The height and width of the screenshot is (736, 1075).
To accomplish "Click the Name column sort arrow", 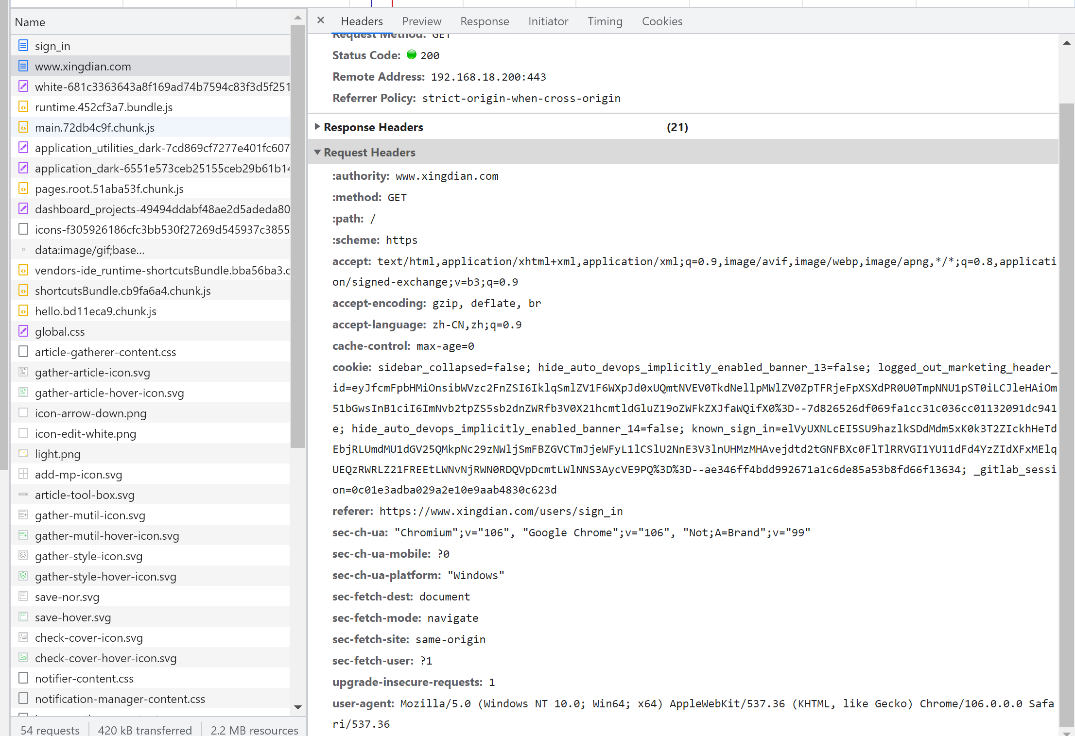I will pyautogui.click(x=297, y=18).
